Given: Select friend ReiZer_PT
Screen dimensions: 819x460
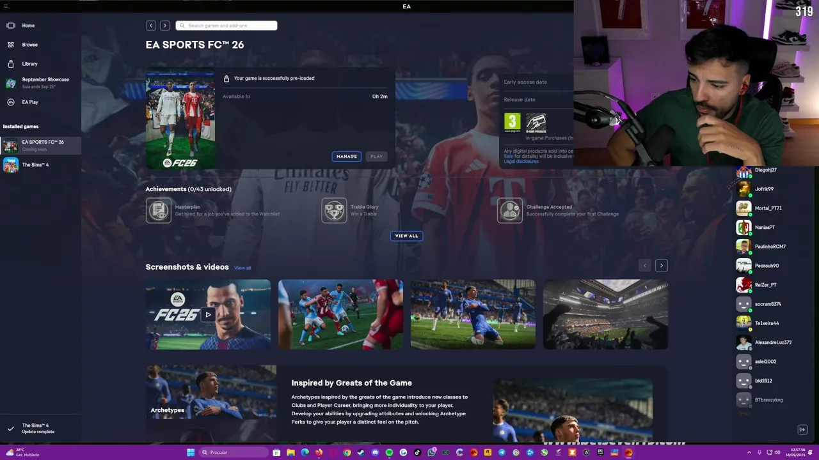Looking at the screenshot, I should pos(765,285).
